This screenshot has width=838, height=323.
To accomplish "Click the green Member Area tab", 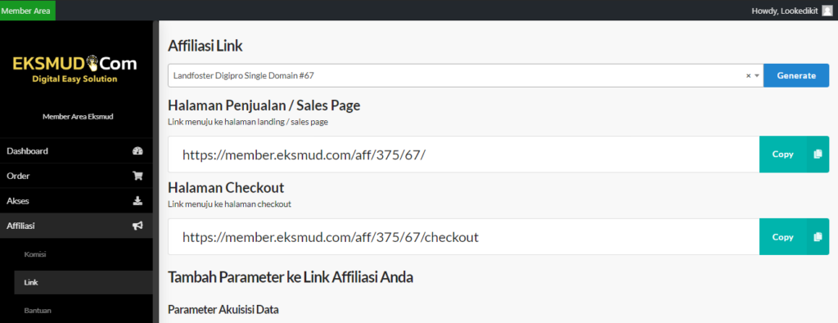I will coord(28,10).
